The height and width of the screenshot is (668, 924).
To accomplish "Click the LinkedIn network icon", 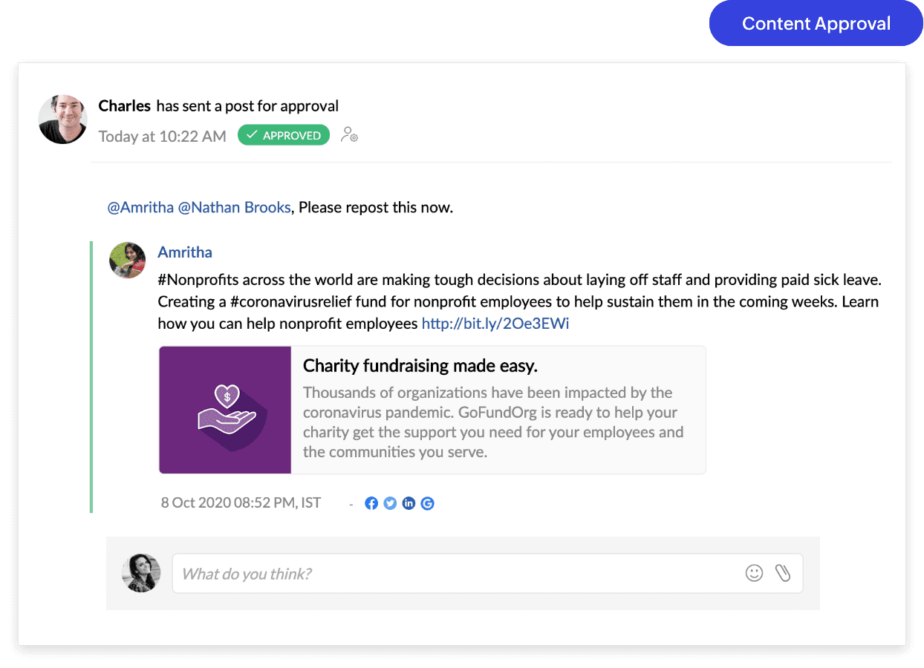I will 409,503.
